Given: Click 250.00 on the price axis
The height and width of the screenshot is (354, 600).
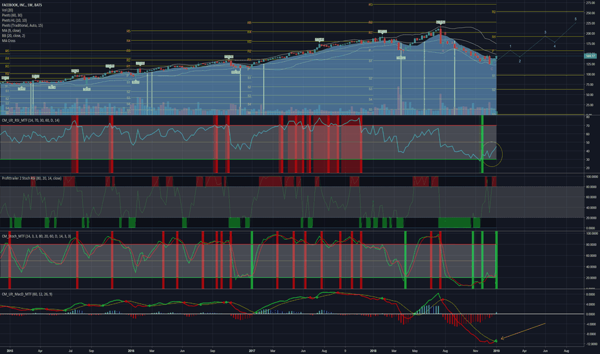Looking at the screenshot, I should pyautogui.click(x=590, y=13).
